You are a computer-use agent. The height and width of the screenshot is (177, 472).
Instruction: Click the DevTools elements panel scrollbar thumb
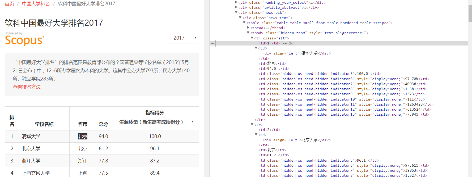(x=470, y=13)
